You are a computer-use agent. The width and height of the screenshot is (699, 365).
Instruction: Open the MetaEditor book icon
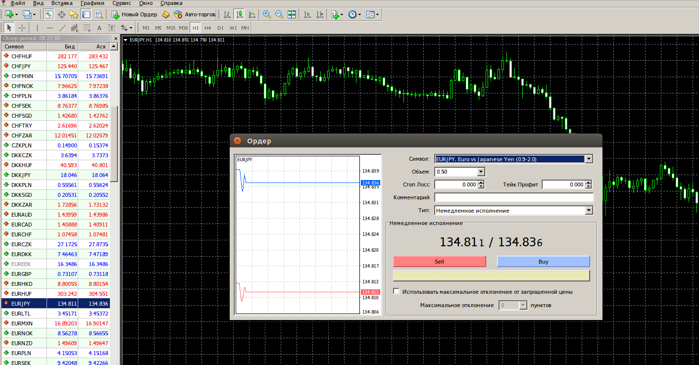[166, 14]
